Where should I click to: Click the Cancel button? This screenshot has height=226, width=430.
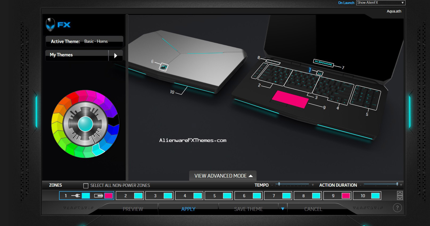(x=313, y=209)
